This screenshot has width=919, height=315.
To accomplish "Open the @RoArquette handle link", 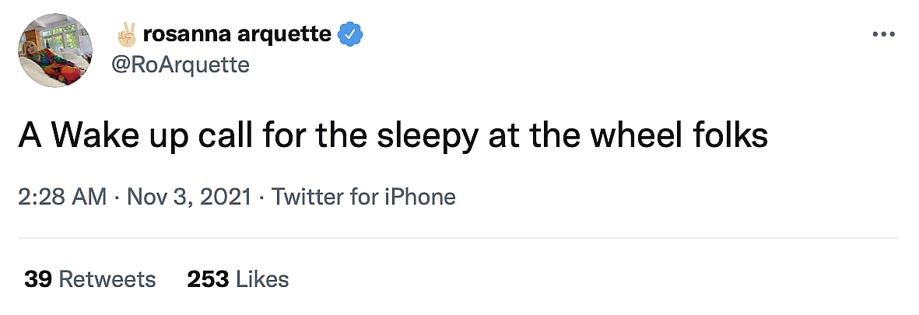I will point(181,65).
